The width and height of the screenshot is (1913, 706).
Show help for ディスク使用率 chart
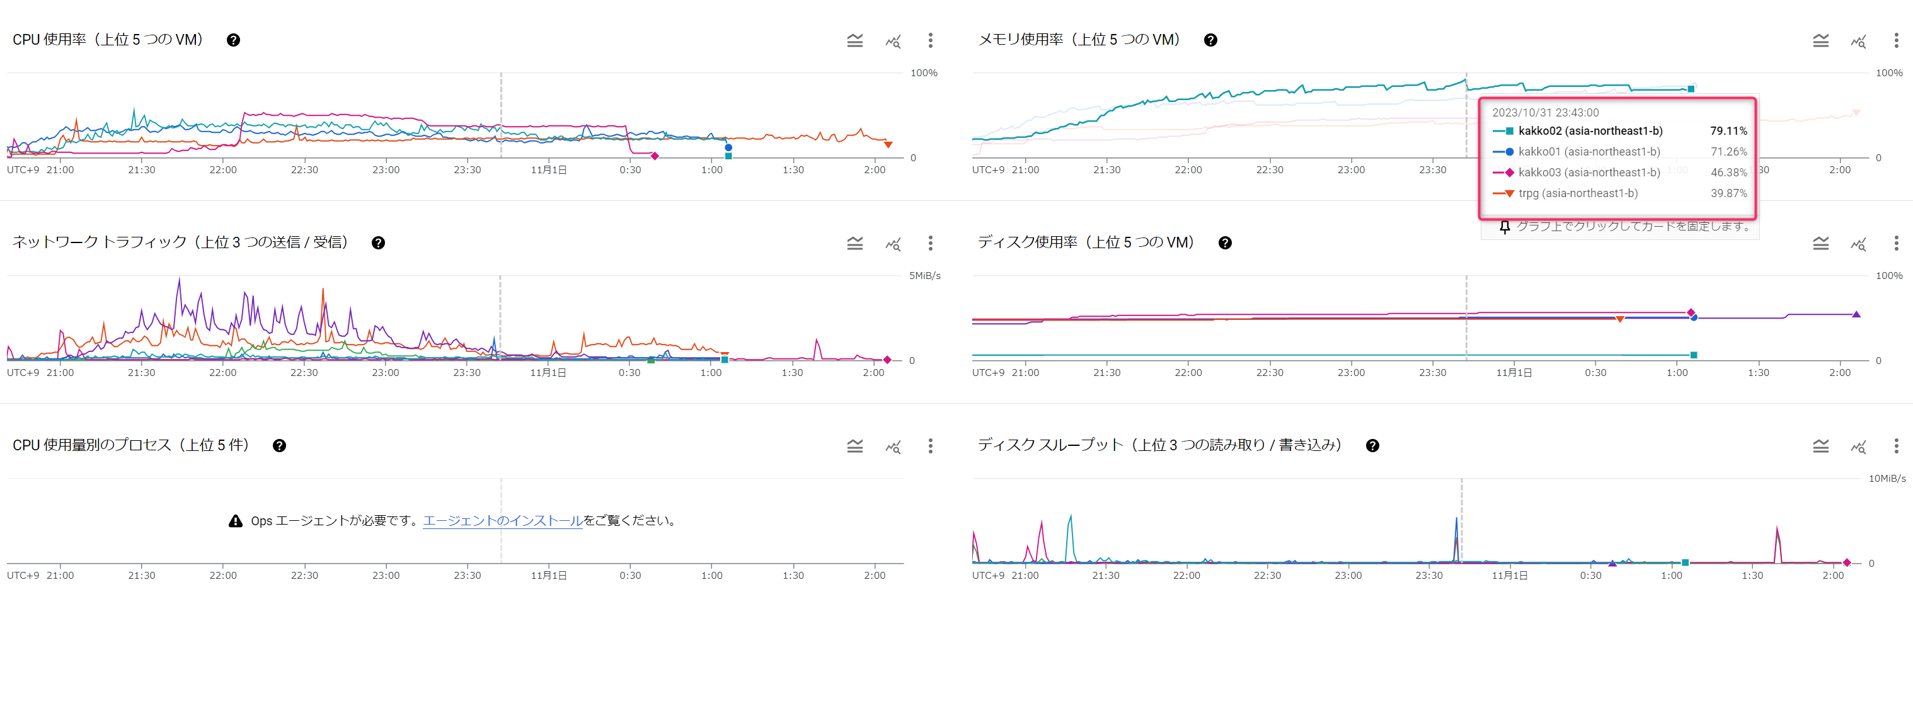tap(1226, 242)
